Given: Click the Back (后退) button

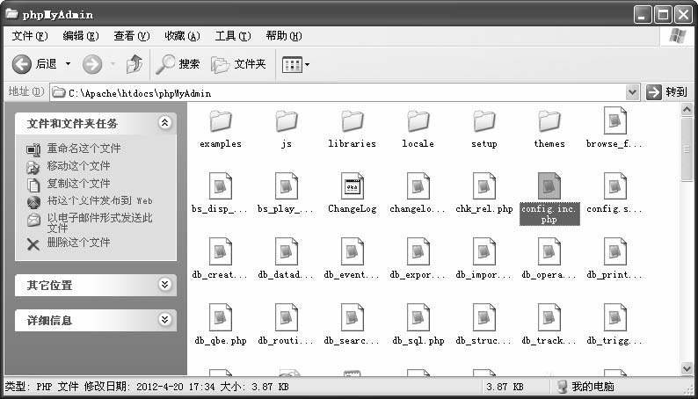Looking at the screenshot, I should (34, 64).
